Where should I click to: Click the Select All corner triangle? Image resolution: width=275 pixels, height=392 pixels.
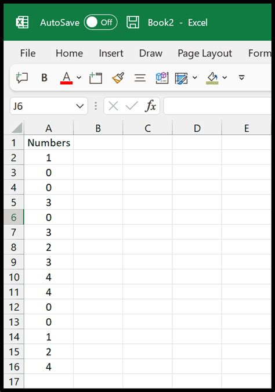(x=17, y=128)
